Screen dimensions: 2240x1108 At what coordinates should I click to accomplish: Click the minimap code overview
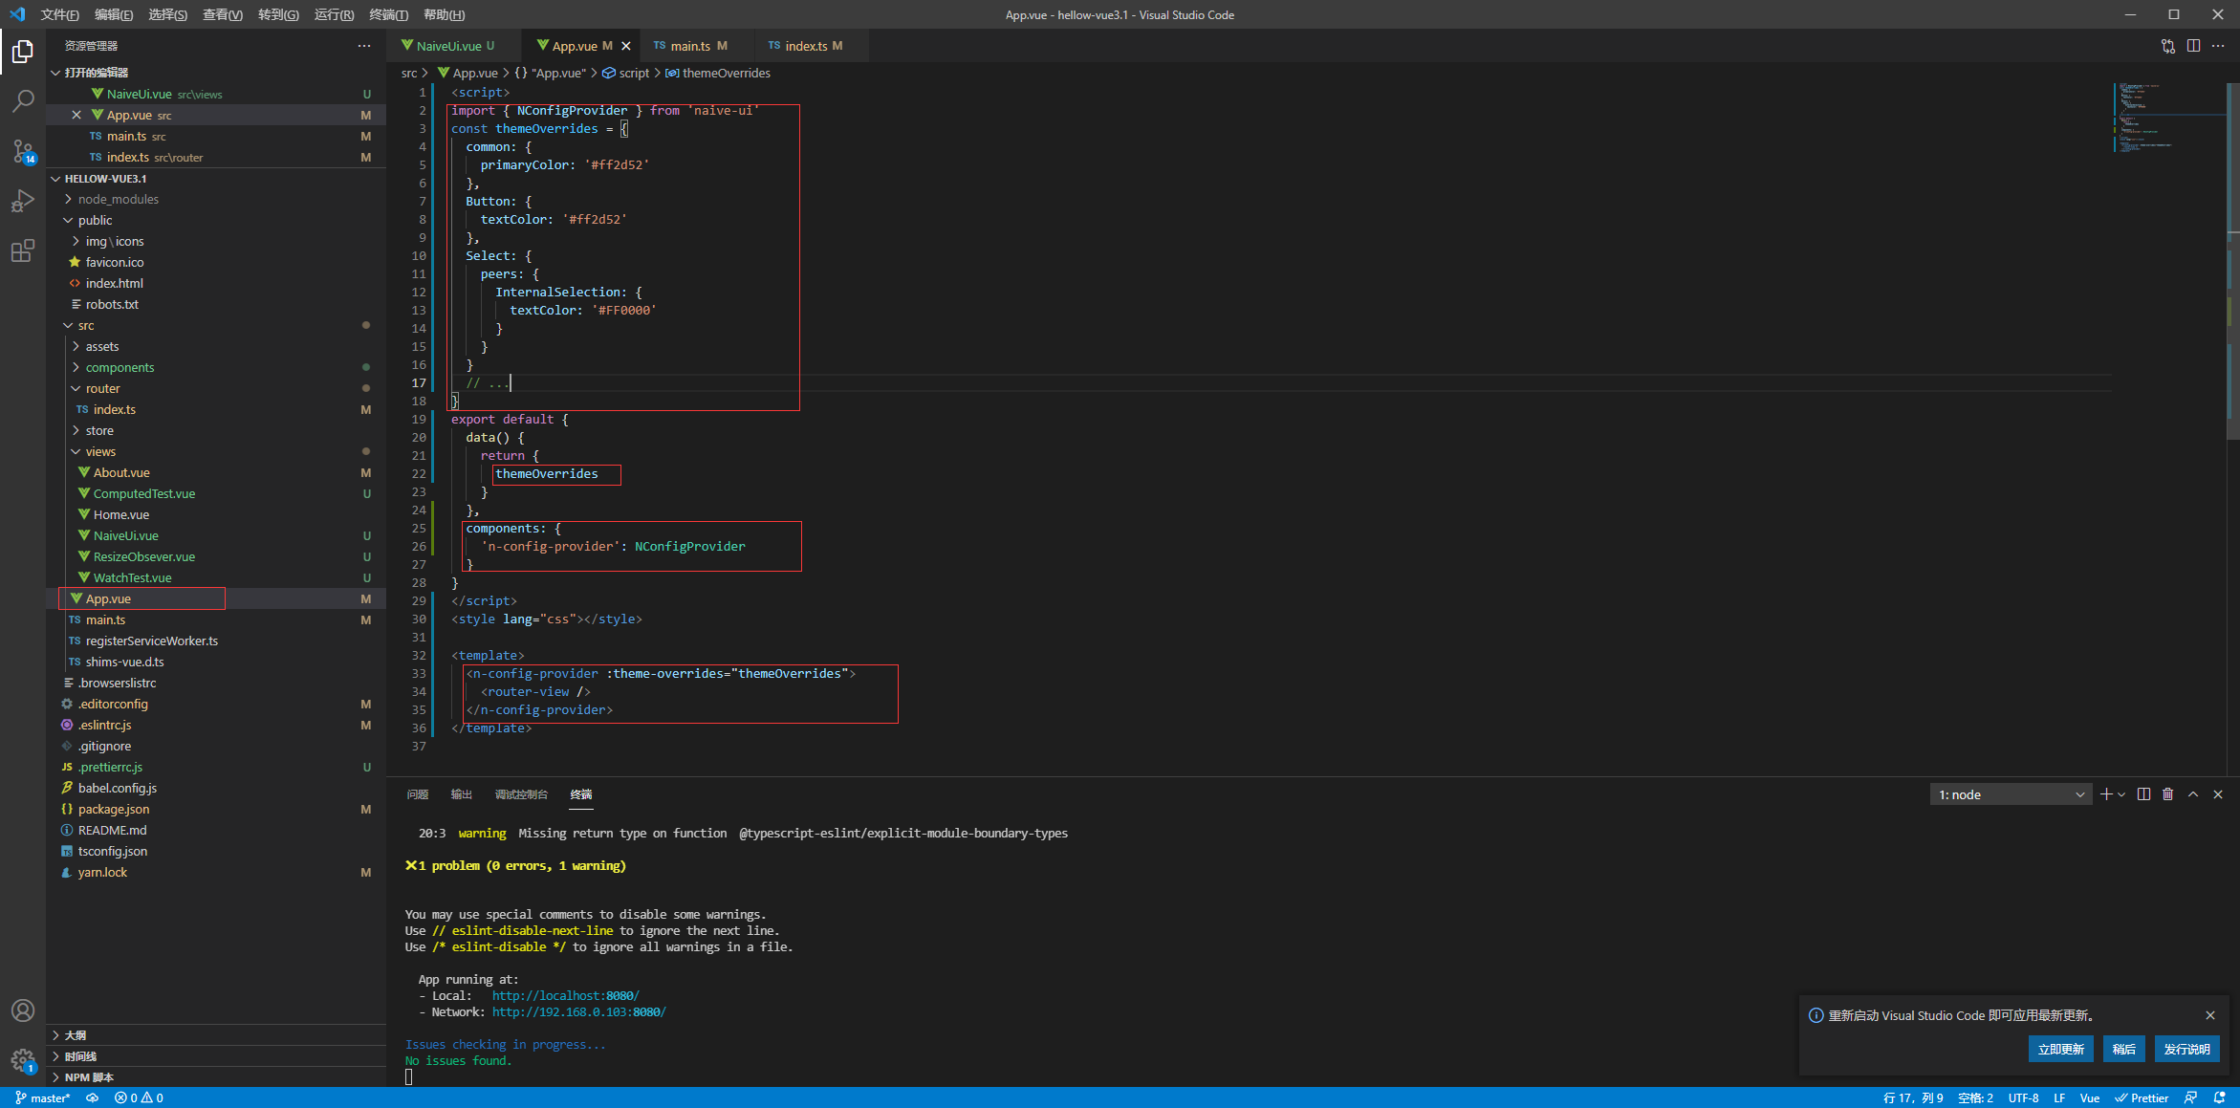[2168, 119]
